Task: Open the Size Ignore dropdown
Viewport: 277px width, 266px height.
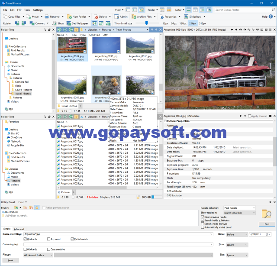Action: click(x=237, y=255)
